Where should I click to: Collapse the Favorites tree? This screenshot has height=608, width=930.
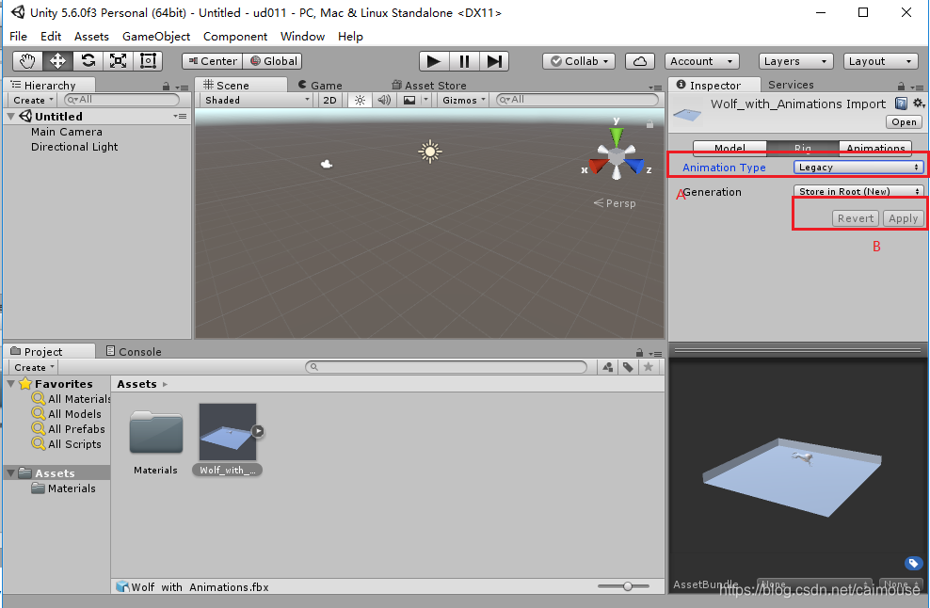pos(10,384)
